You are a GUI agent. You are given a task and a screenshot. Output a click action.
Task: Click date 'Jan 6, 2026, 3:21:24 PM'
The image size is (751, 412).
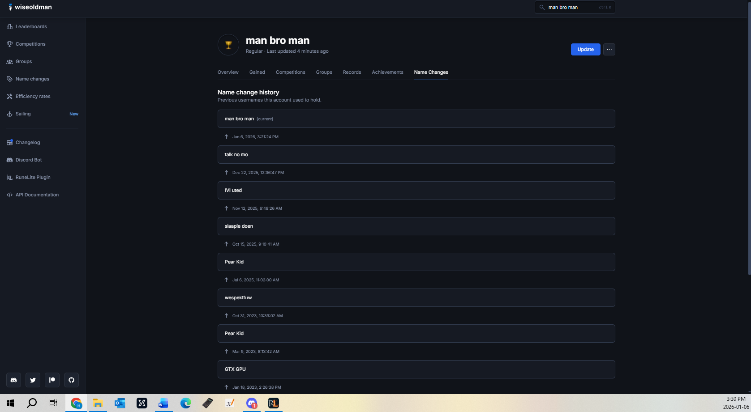tap(255, 137)
